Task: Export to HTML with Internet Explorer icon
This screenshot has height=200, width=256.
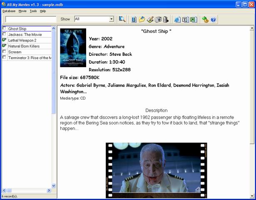Action: click(x=177, y=20)
